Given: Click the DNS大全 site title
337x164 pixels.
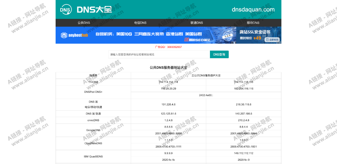Looking at the screenshot, I should click(x=94, y=9).
